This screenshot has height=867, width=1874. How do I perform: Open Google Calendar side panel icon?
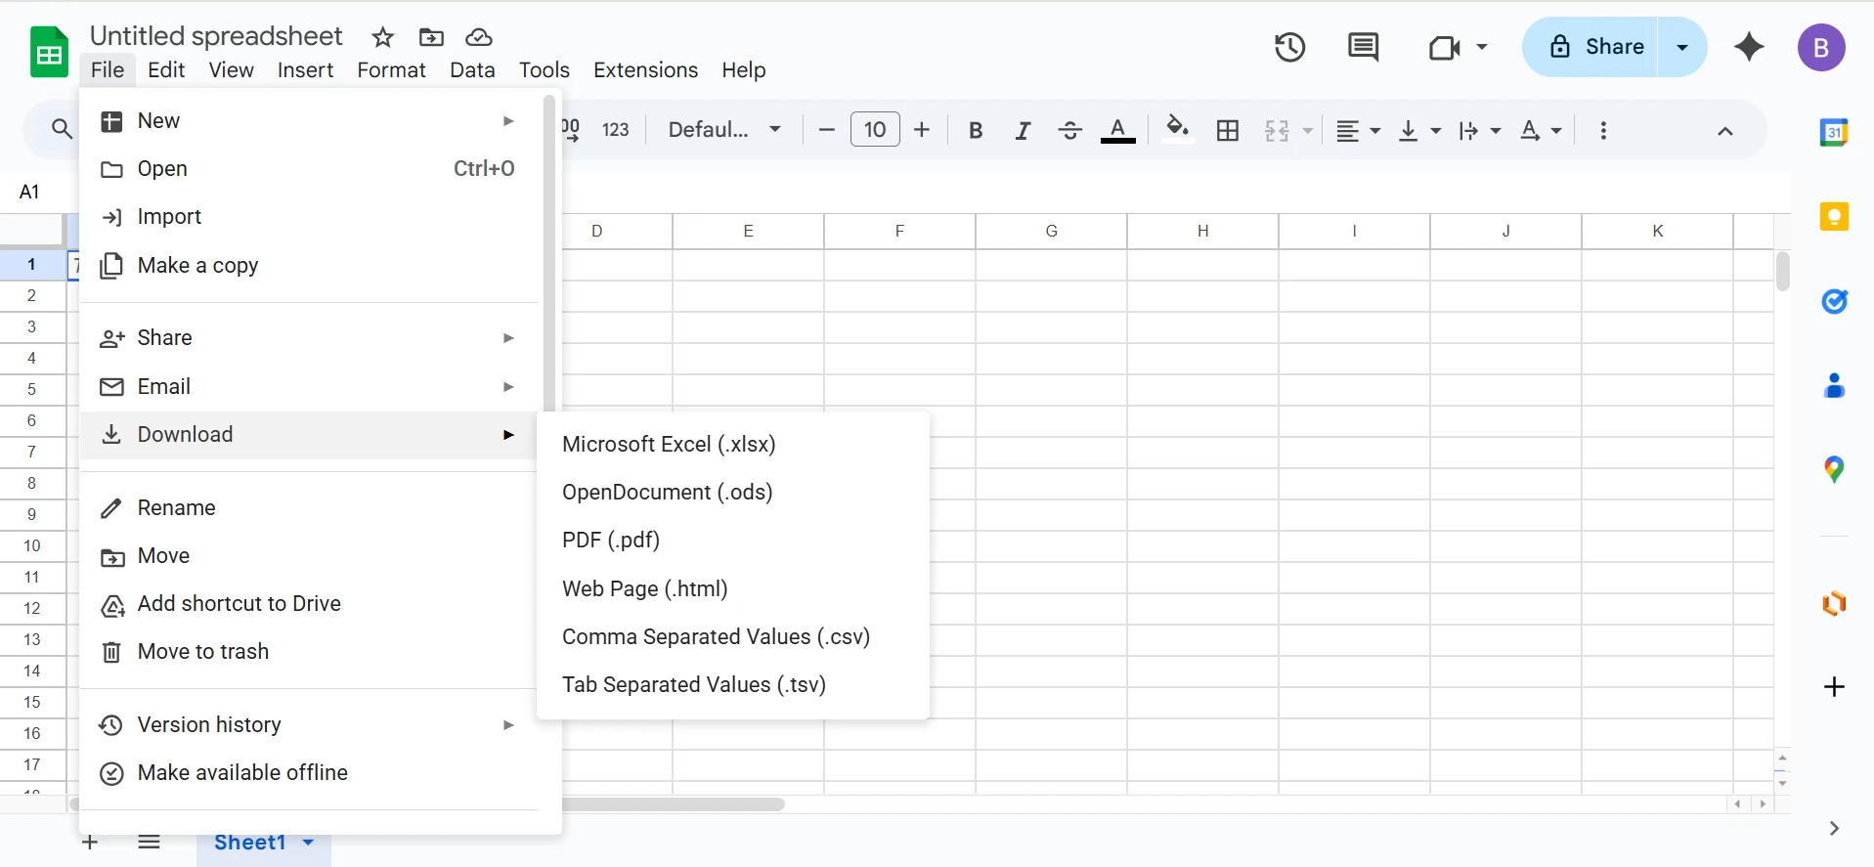click(x=1834, y=132)
